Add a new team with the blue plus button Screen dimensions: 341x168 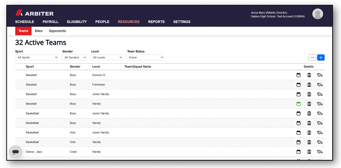[x=321, y=58]
